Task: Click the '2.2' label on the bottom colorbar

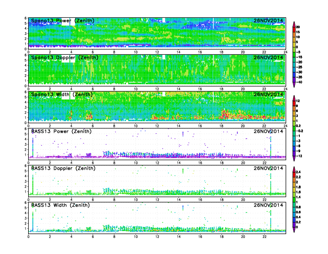Action: coord(298,177)
